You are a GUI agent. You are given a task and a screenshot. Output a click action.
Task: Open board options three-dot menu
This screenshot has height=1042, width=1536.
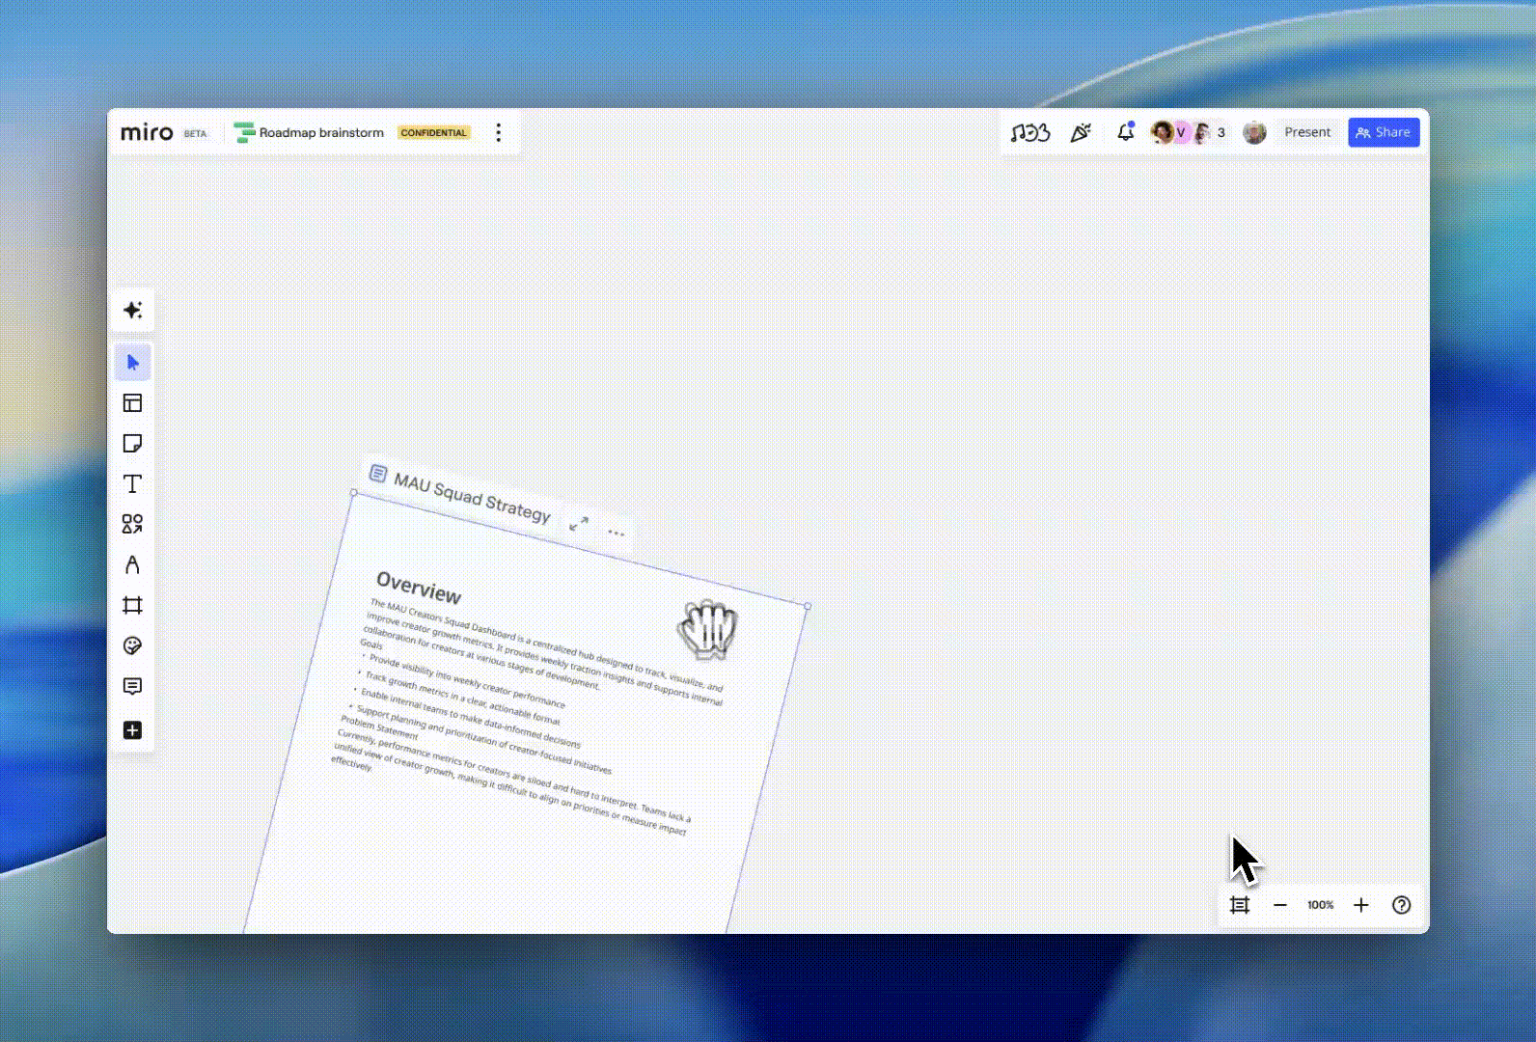(x=498, y=133)
